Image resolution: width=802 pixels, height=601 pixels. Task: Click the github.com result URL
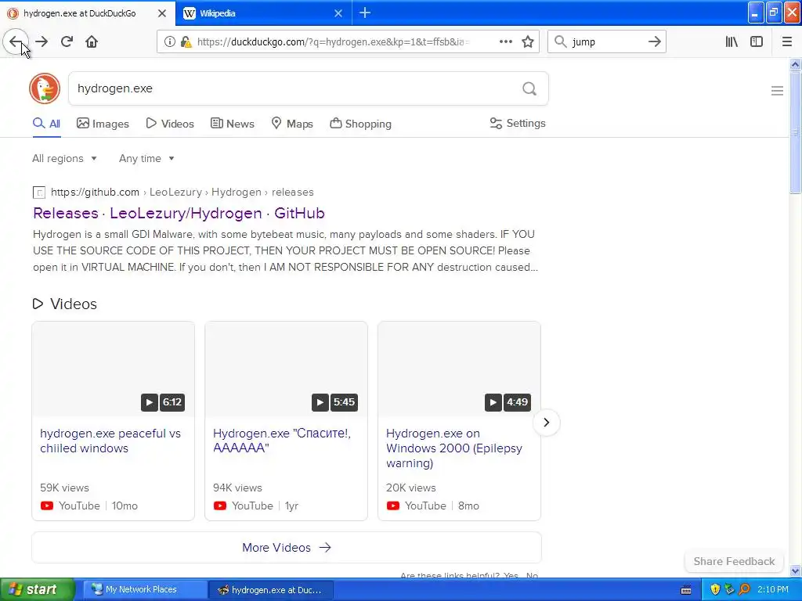pyautogui.click(x=182, y=193)
